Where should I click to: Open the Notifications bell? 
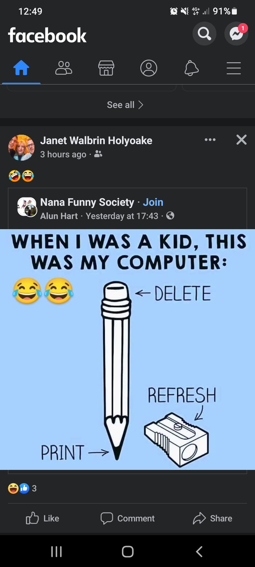click(x=191, y=68)
